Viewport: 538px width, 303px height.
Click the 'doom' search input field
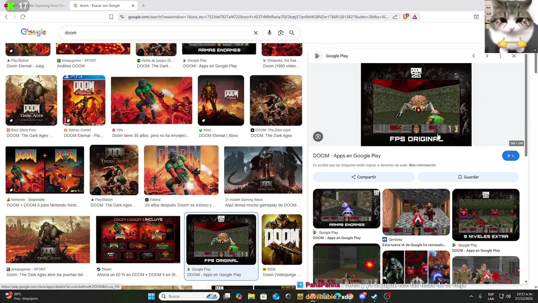tap(156, 33)
